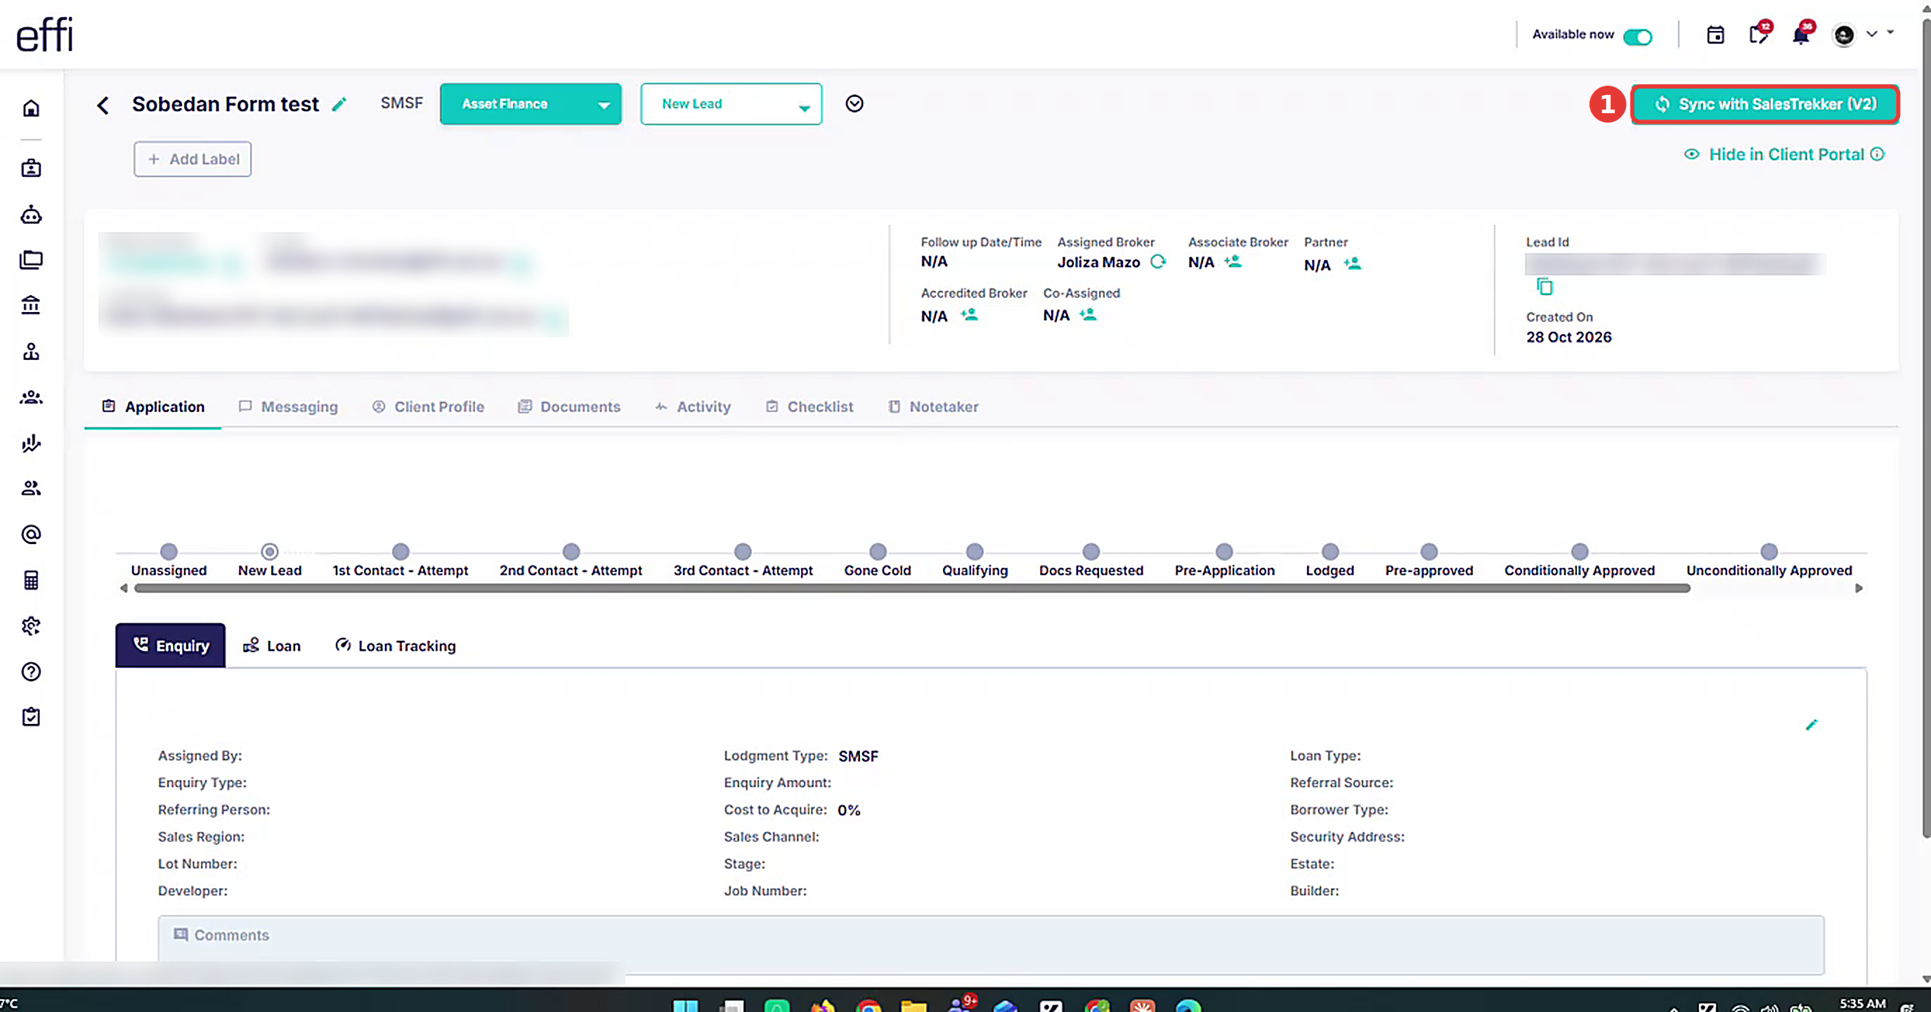Add a Partner using person-plus icon
This screenshot has width=1931, height=1012.
[x=1351, y=264]
